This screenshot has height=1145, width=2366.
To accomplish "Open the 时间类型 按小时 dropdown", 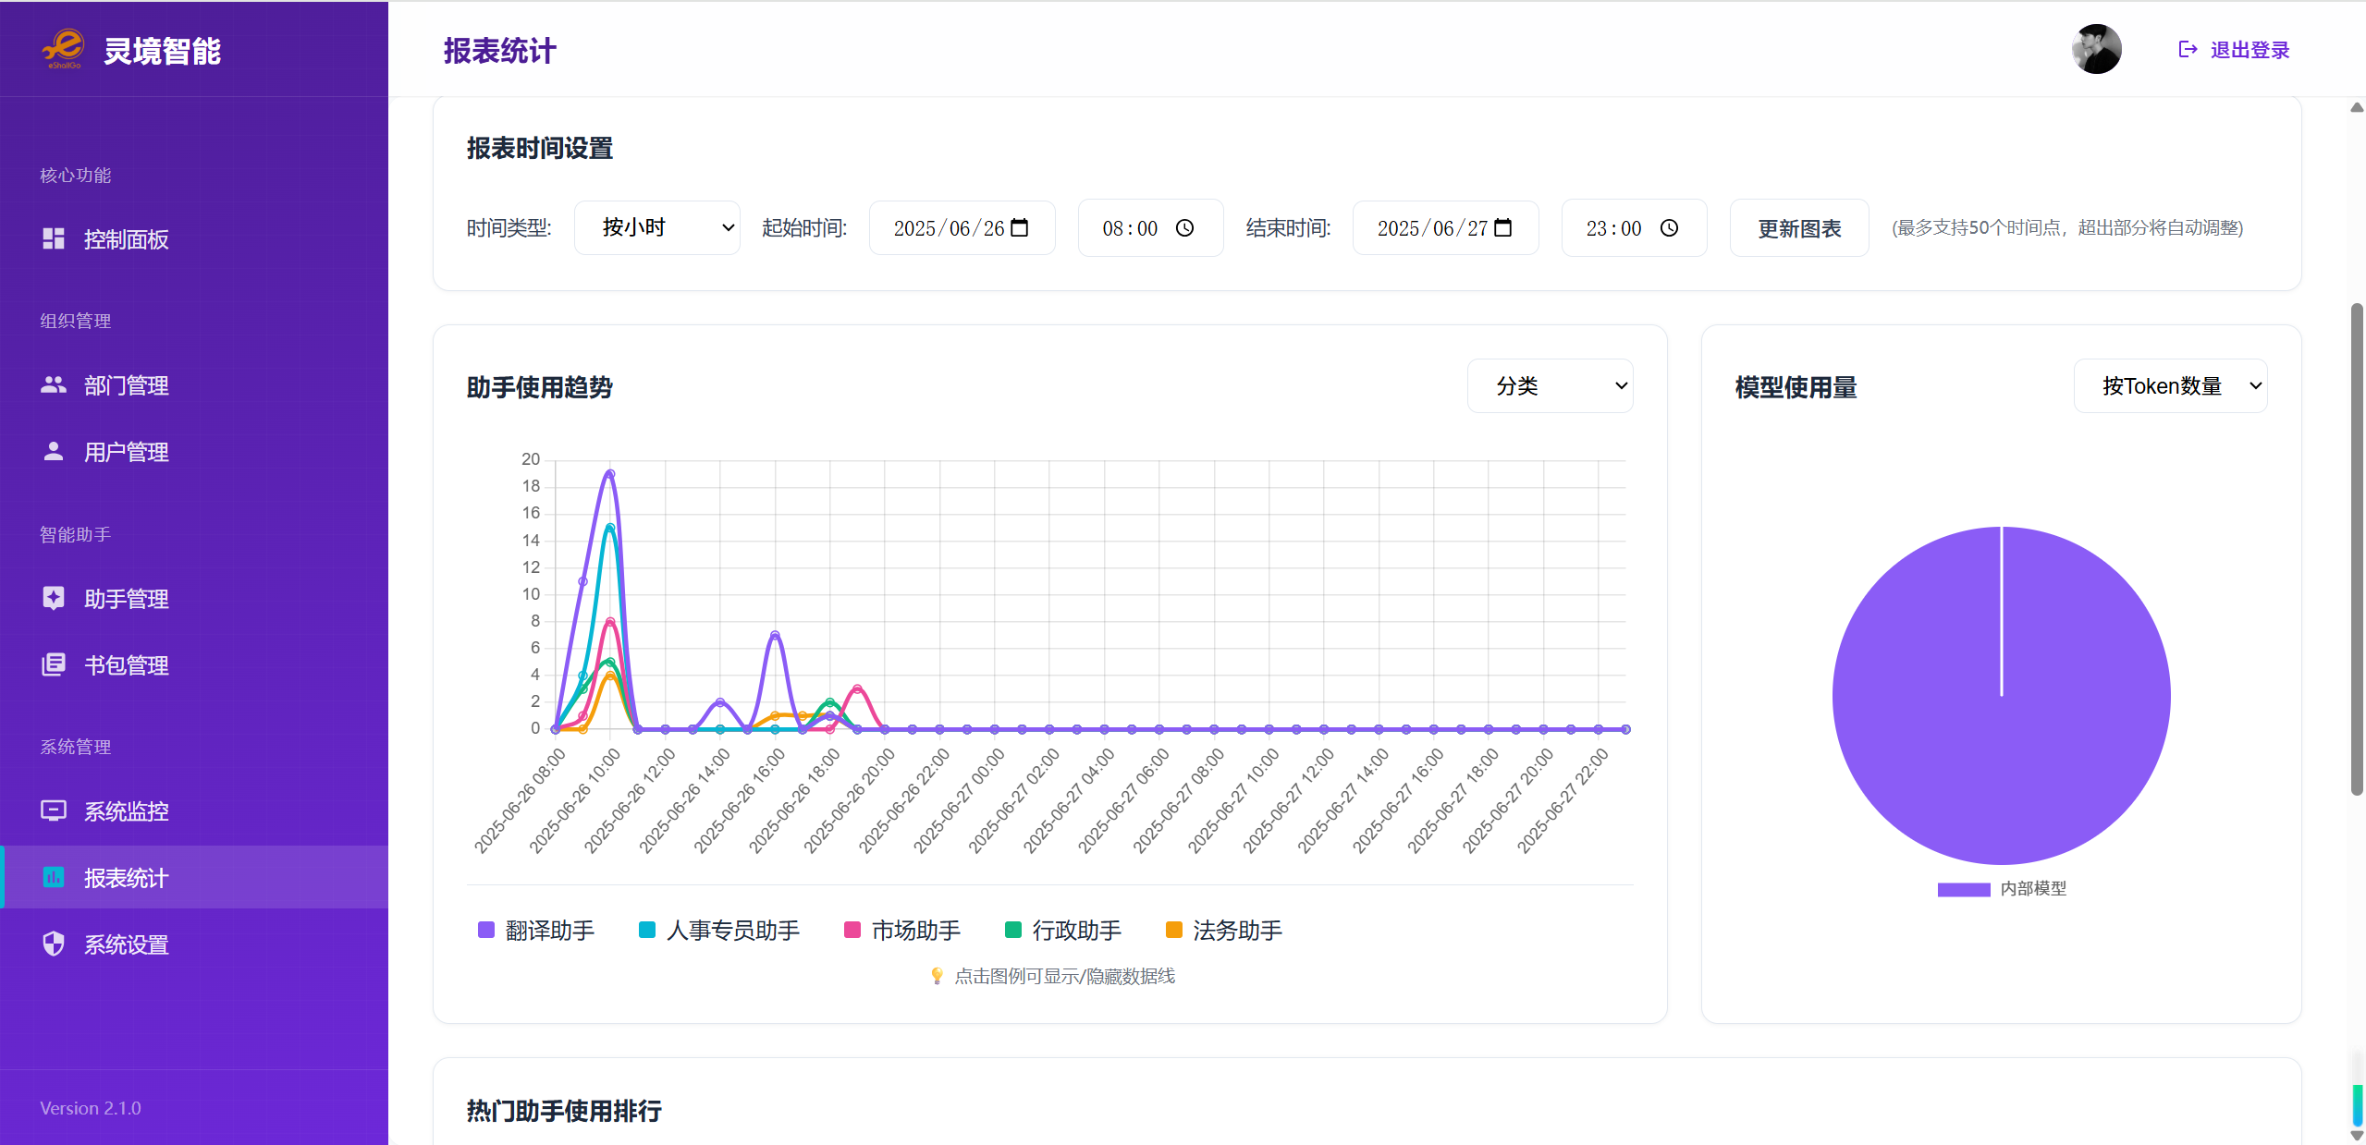I will [x=657, y=228].
